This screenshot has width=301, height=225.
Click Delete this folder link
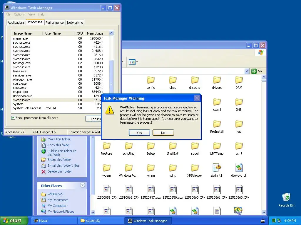(60, 171)
